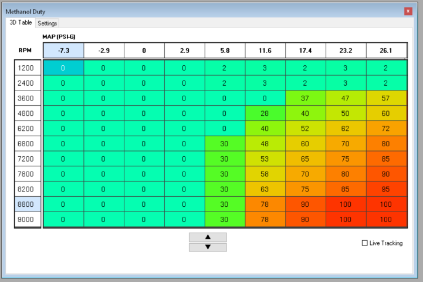This screenshot has height=282, width=423.
Task: Click the up arrow button below table
Action: tap(207, 237)
